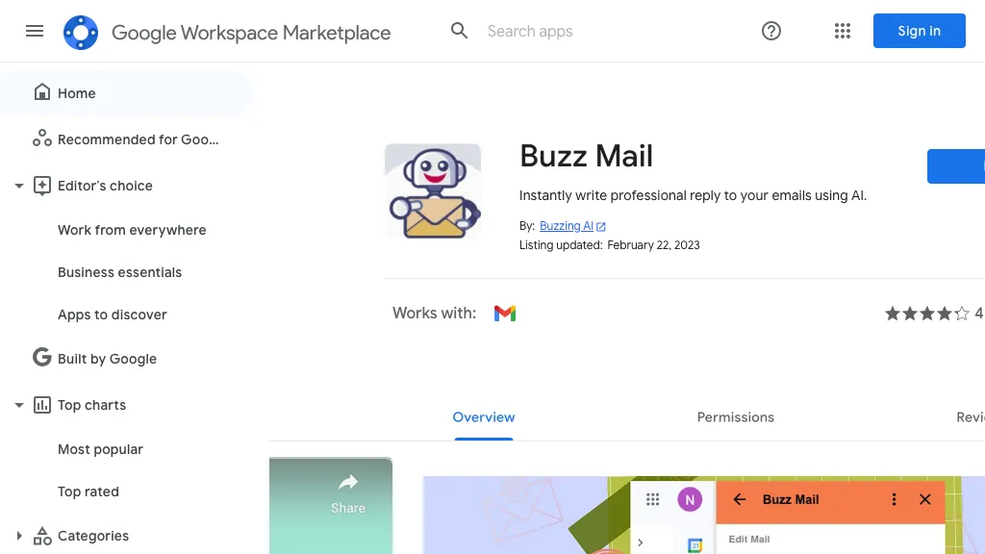The width and height of the screenshot is (985, 554).
Task: Click the Gmail icon under Works with
Action: [505, 313]
